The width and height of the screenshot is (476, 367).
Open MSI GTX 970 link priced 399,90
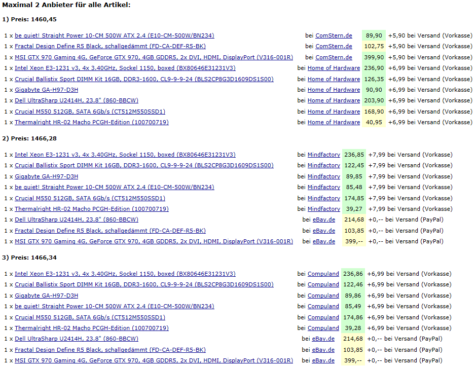point(154,57)
